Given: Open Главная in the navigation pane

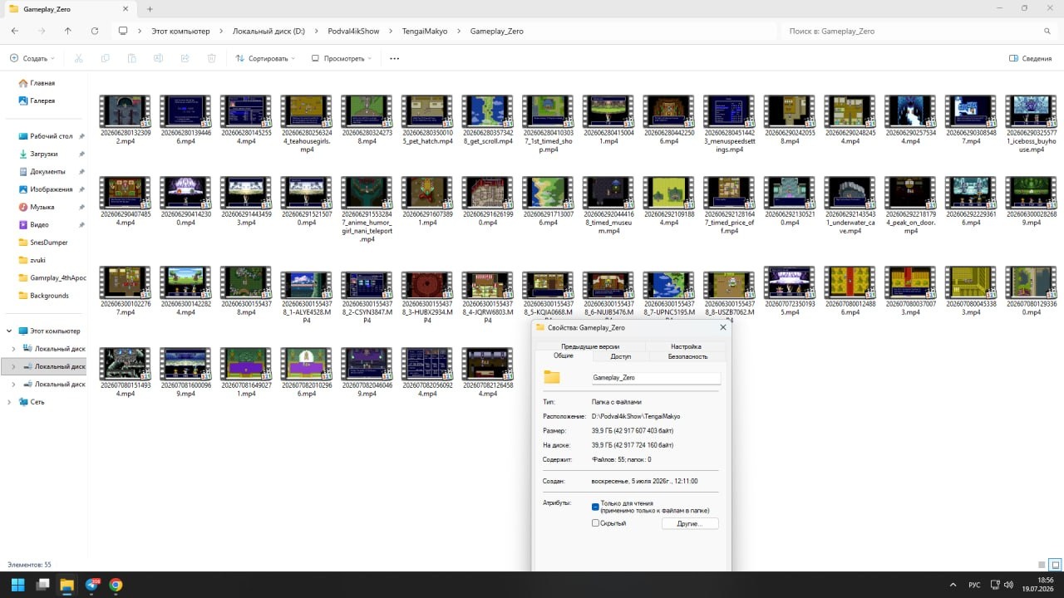Looking at the screenshot, I should (42, 83).
